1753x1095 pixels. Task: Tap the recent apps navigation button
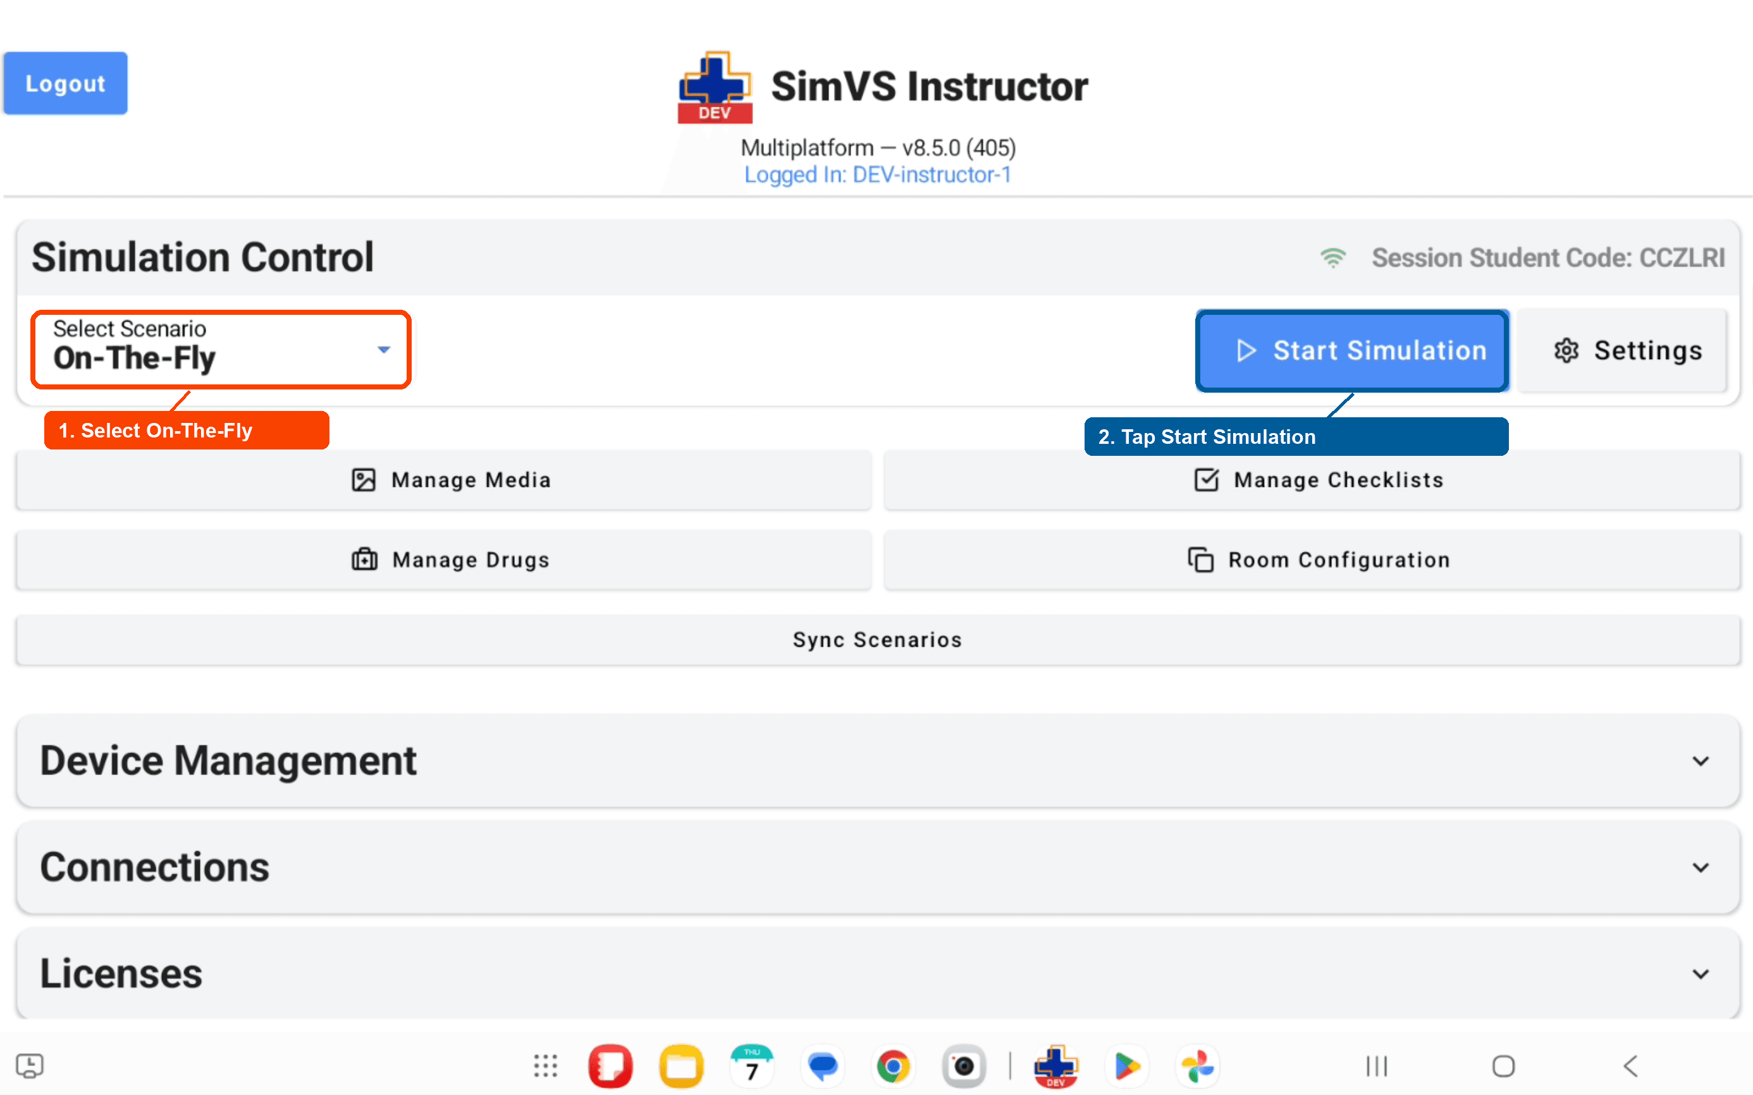click(1376, 1066)
